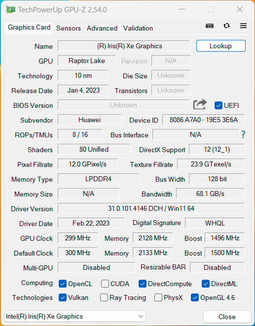Open the Advanced tab
The width and height of the screenshot is (255, 326).
tap(102, 28)
